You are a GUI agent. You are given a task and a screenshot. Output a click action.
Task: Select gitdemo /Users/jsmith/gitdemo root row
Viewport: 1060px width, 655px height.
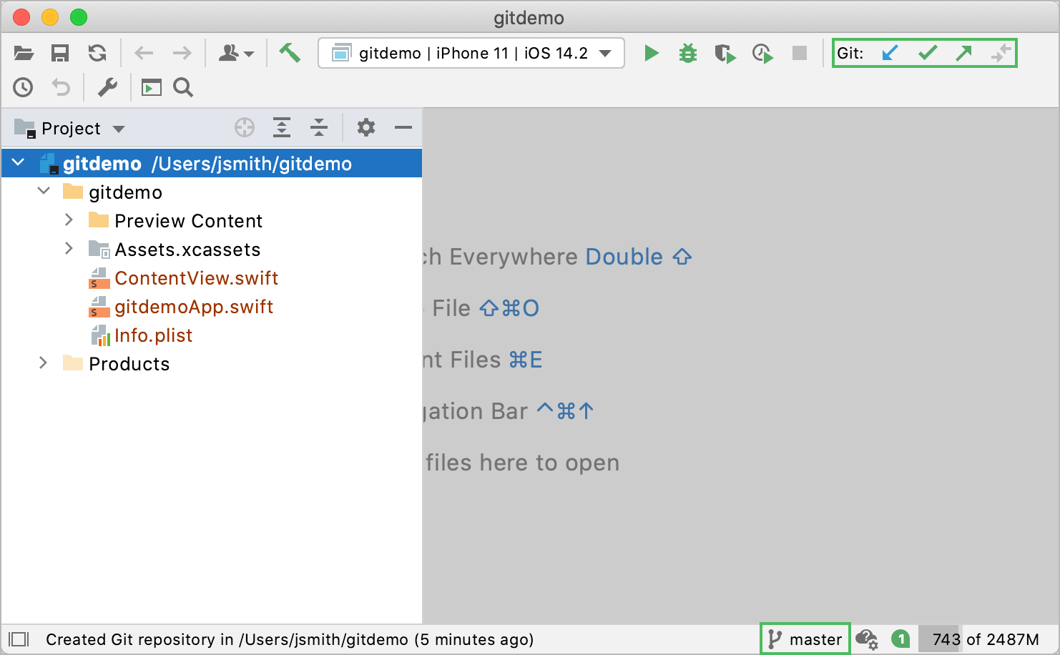pyautogui.click(x=212, y=163)
